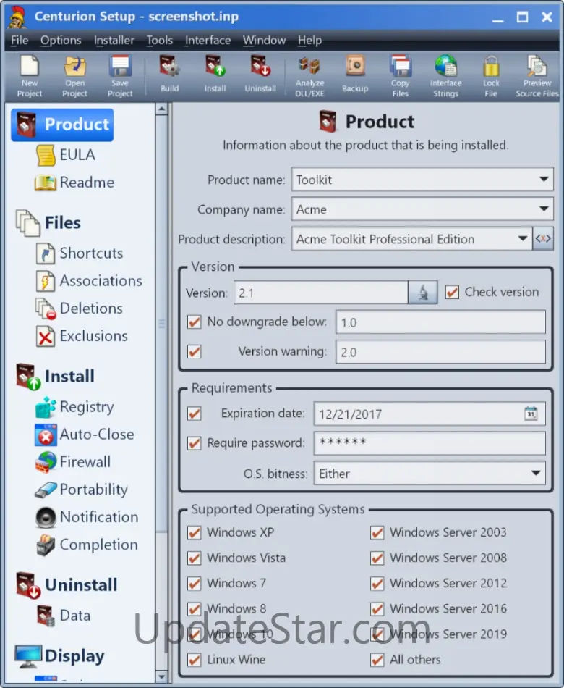The image size is (564, 688).
Task: Open Interface Strings globe icon
Action: coord(445,76)
